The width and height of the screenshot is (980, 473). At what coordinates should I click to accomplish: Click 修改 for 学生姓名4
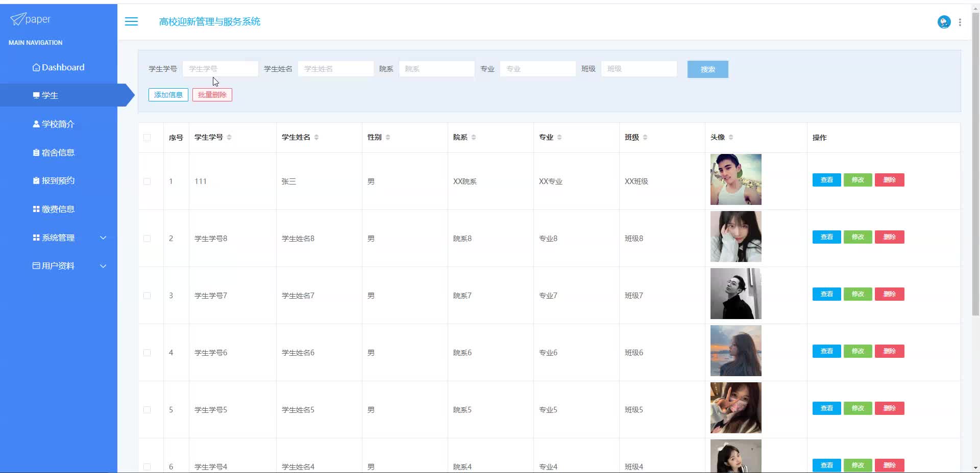858,465
